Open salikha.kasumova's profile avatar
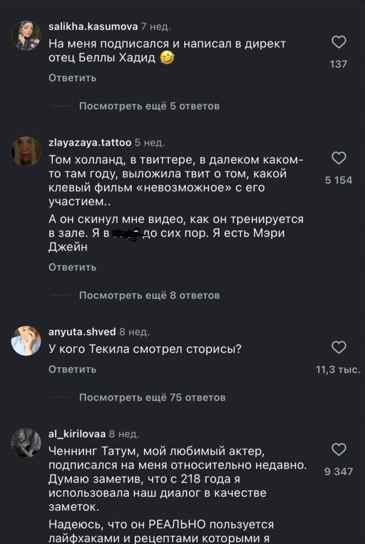365x544 pixels. point(26,34)
